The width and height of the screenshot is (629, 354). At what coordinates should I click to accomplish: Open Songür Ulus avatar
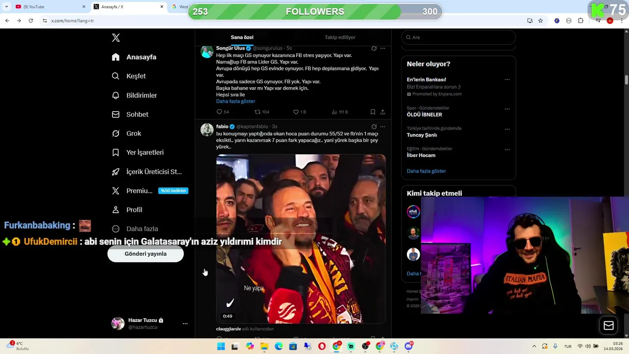click(x=207, y=51)
